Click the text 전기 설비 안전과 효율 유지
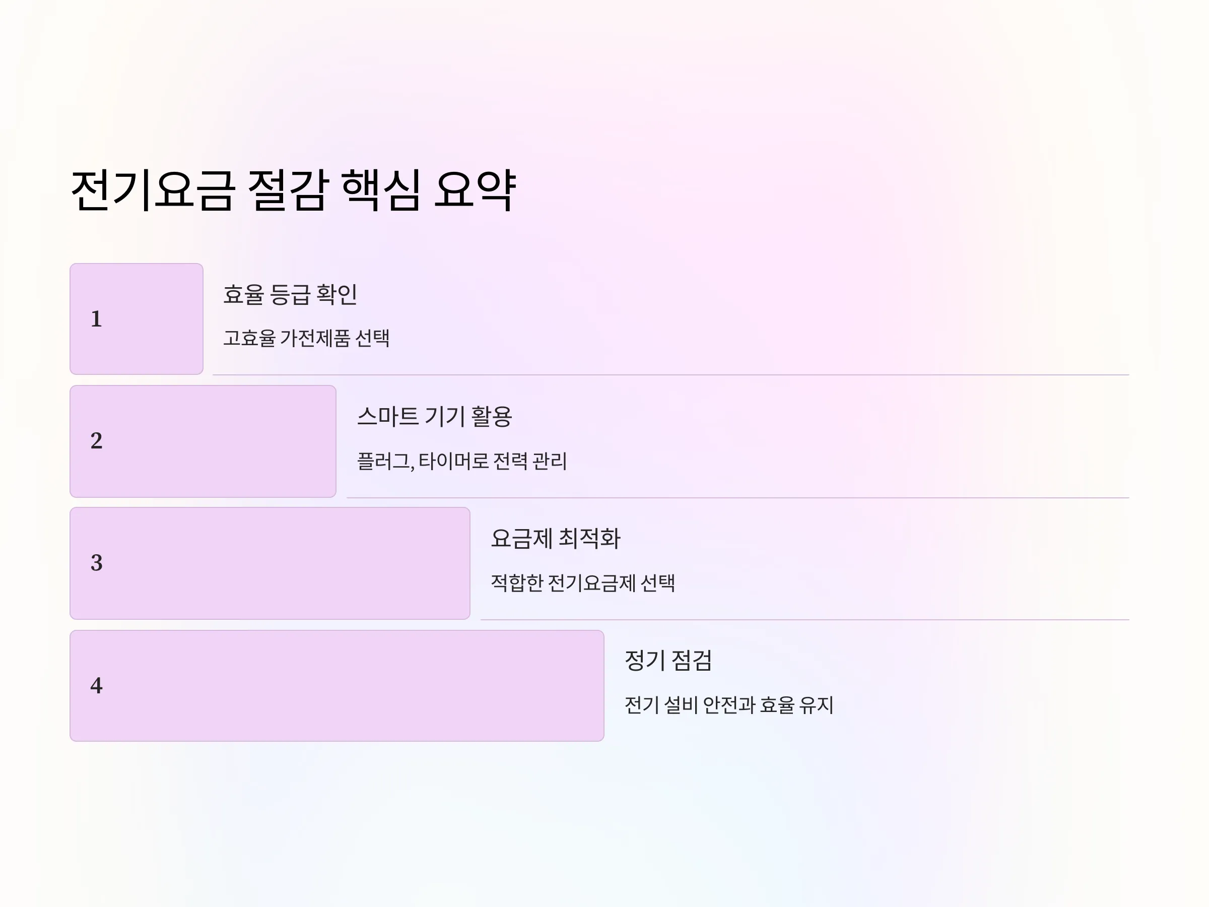 (728, 705)
